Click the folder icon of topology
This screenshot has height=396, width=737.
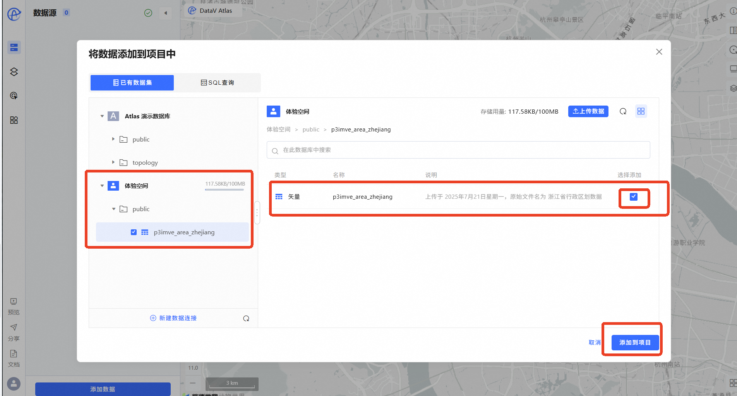click(x=123, y=162)
